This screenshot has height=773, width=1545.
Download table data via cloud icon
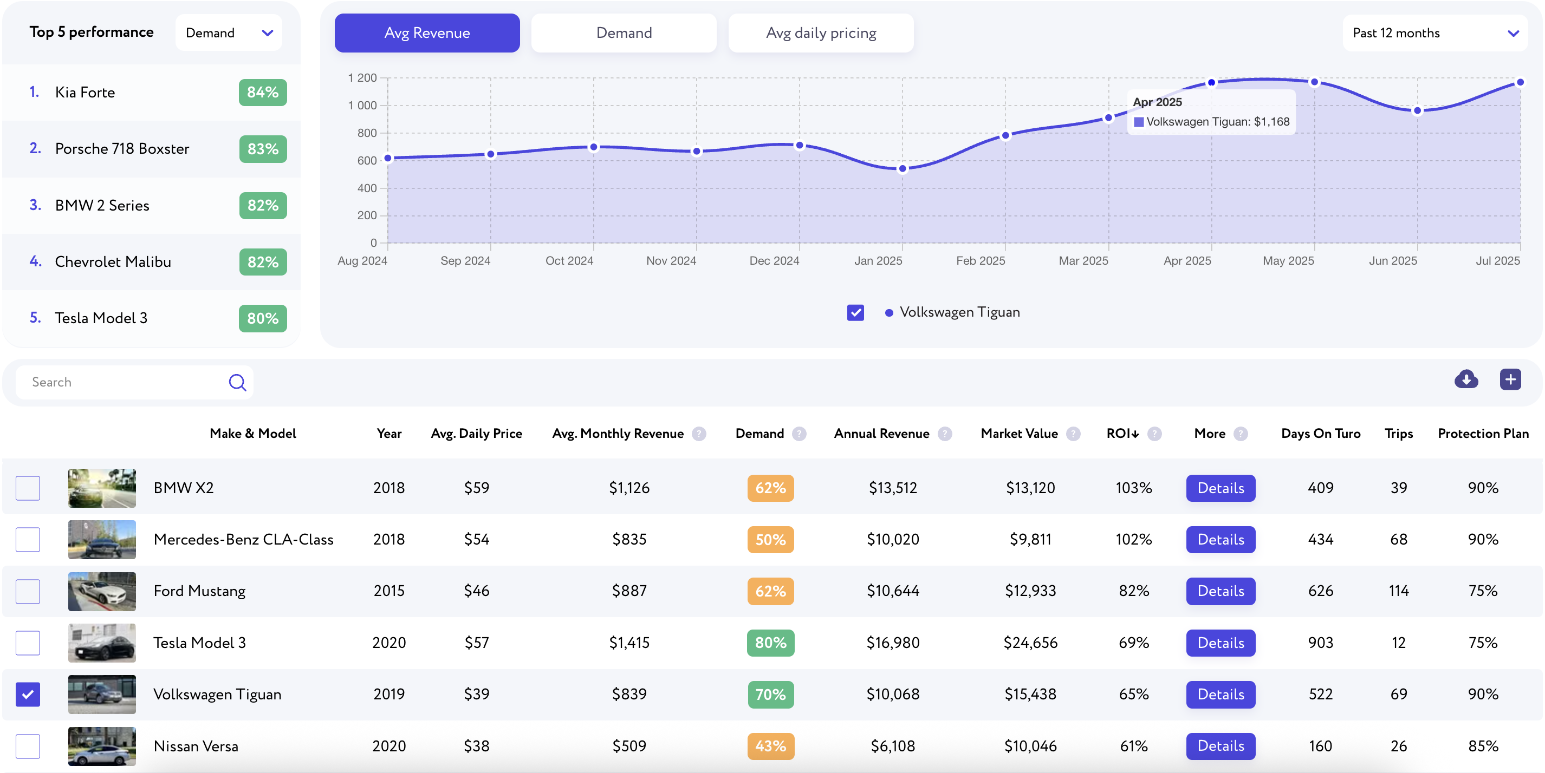(1466, 379)
